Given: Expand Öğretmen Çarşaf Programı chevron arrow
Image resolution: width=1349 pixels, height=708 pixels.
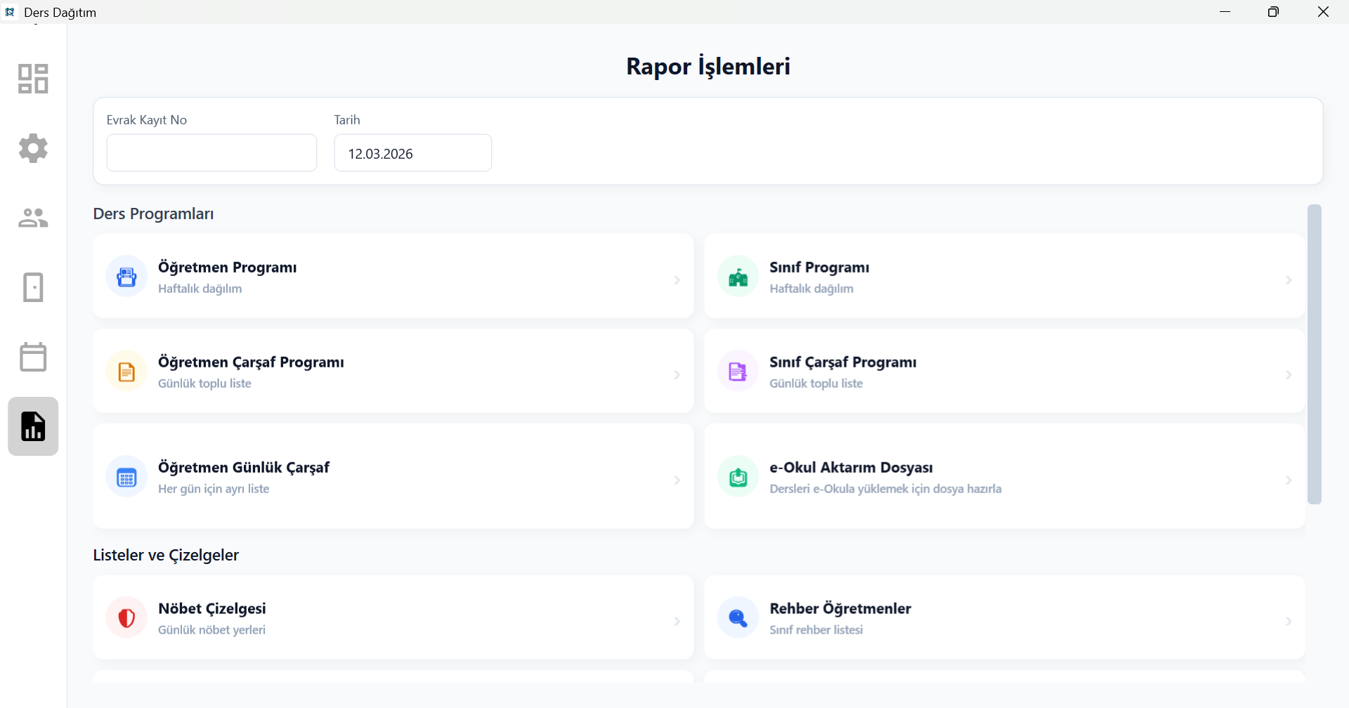Looking at the screenshot, I should pyautogui.click(x=677, y=375).
